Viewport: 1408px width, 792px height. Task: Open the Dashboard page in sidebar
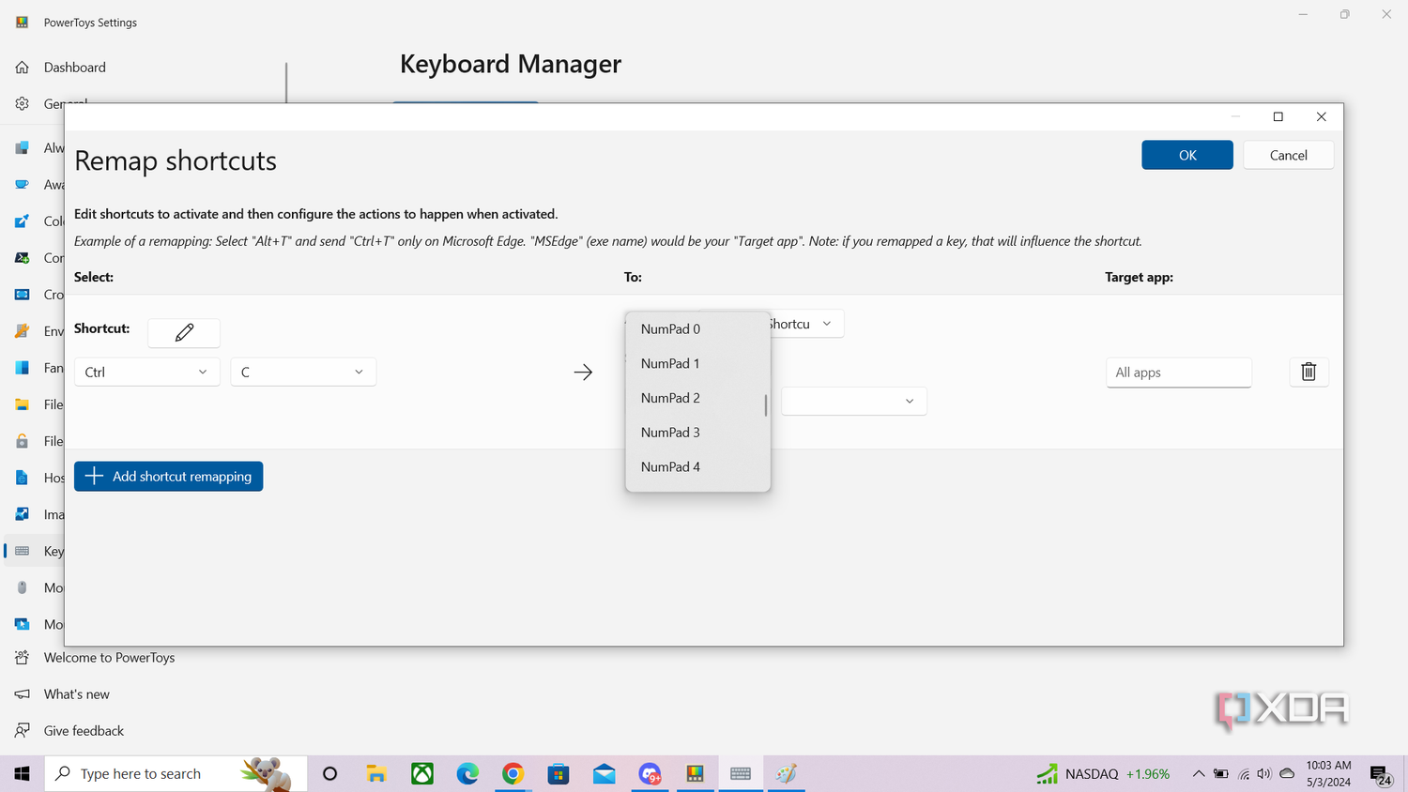[75, 68]
